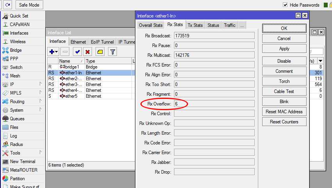Expand the Tools submenu arrow

[x=41, y=152]
